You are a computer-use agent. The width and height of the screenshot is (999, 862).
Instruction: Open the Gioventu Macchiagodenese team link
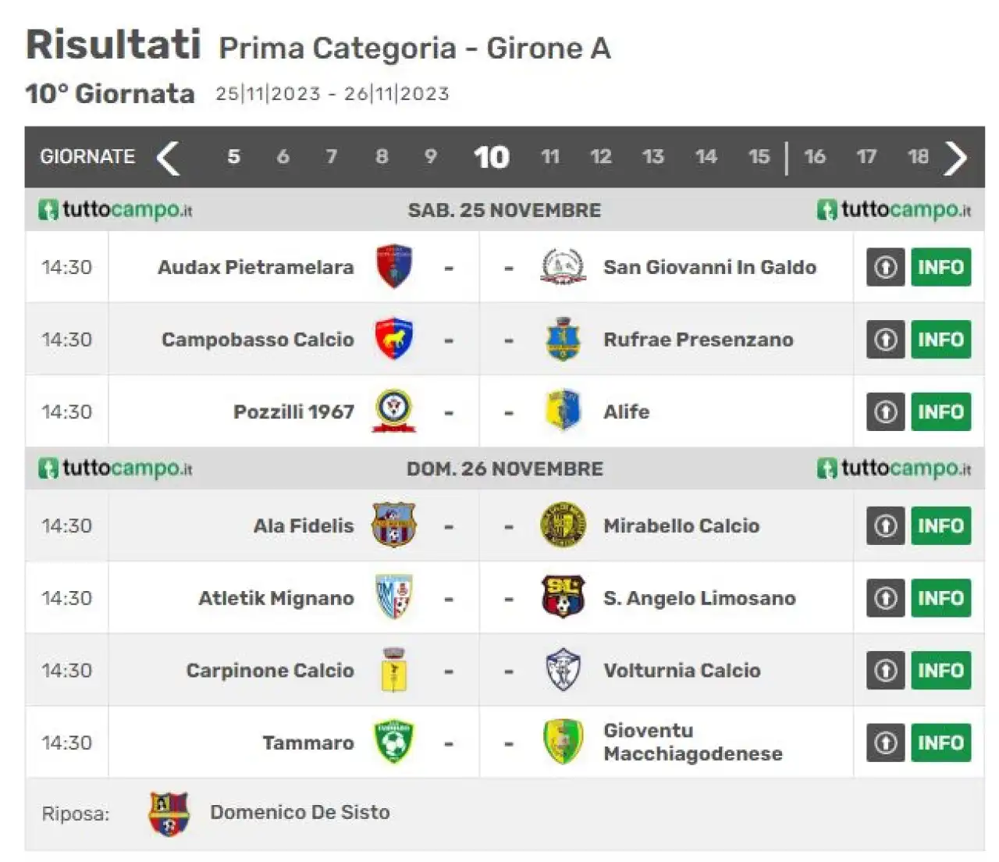click(x=693, y=742)
